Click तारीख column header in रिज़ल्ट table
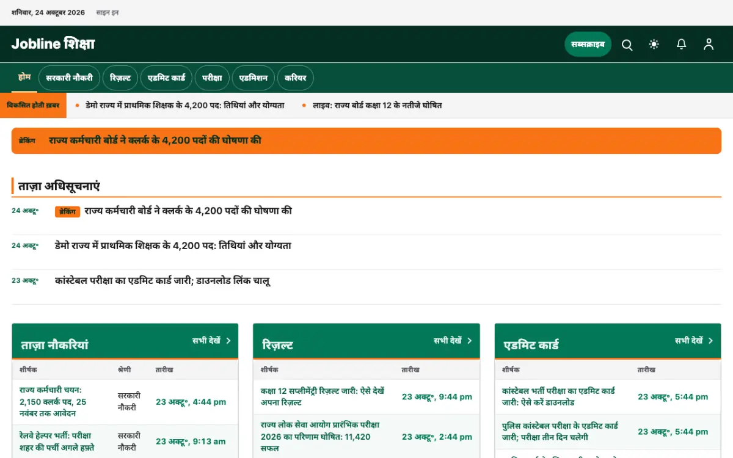The height and width of the screenshot is (458, 733). coord(410,370)
